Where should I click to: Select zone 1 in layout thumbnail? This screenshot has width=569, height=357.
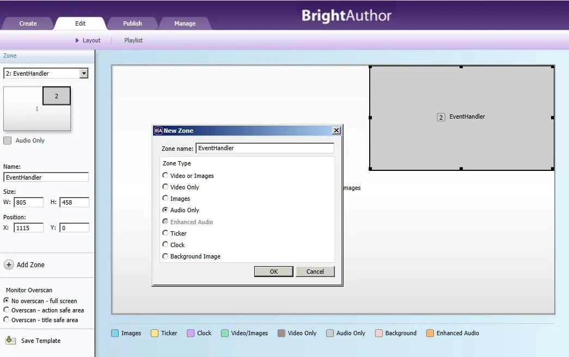(x=36, y=109)
